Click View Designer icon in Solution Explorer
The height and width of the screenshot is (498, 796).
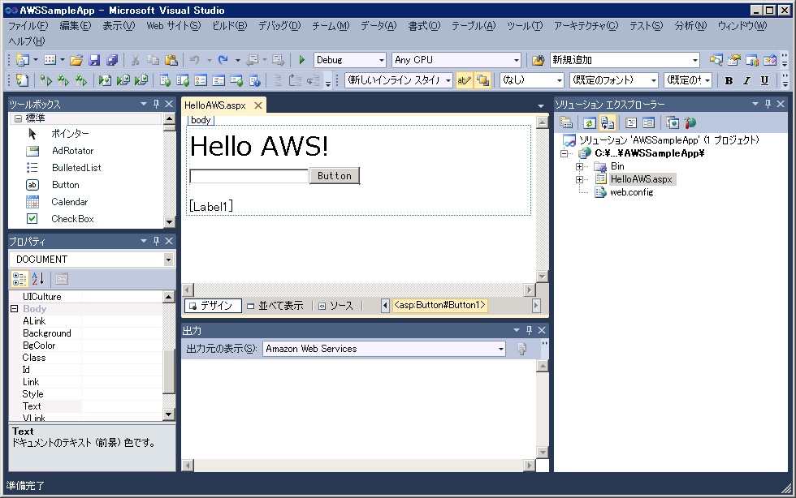649,122
